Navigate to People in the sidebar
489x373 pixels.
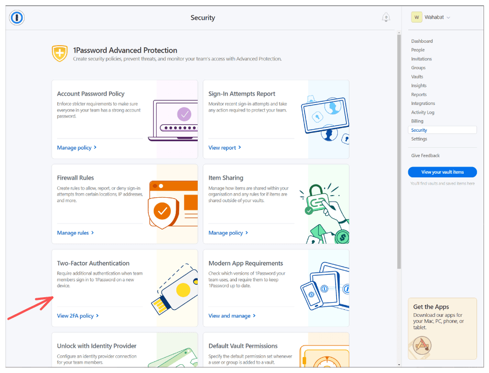(x=418, y=49)
